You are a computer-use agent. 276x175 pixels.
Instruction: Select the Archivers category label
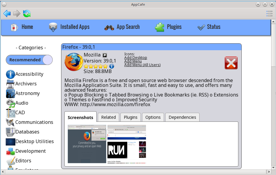[26, 84]
